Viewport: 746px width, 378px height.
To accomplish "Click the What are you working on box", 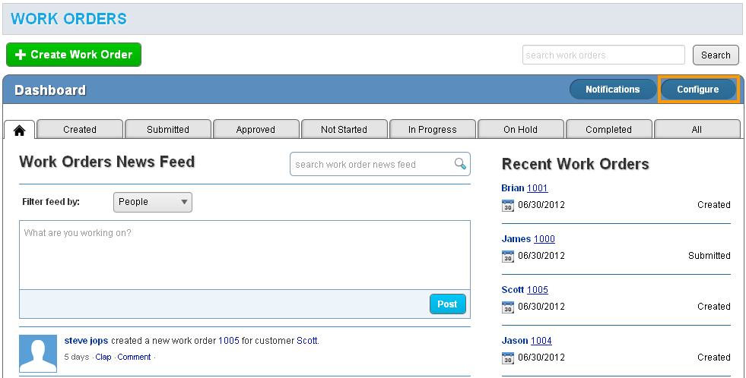I will click(244, 254).
